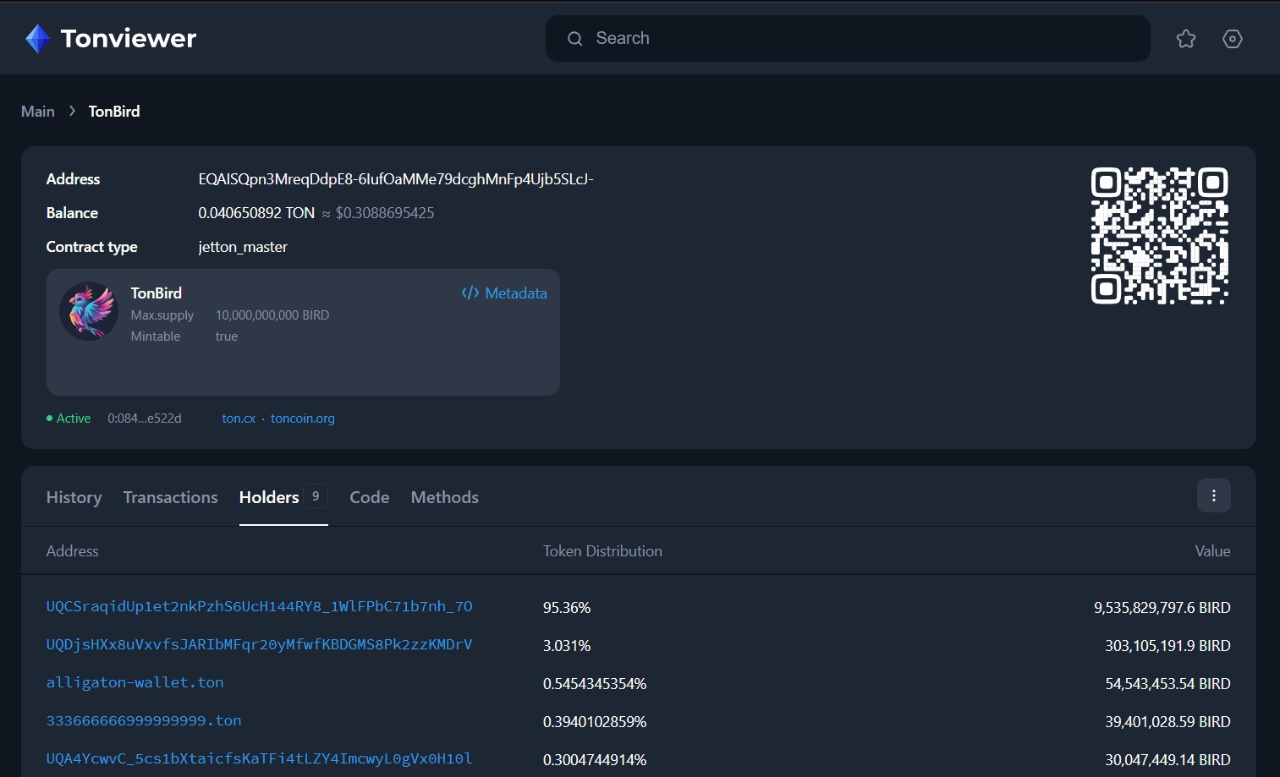Image resolution: width=1280 pixels, height=777 pixels.
Task: Click the 39,401,028.59 BIRD value
Action: point(1168,722)
